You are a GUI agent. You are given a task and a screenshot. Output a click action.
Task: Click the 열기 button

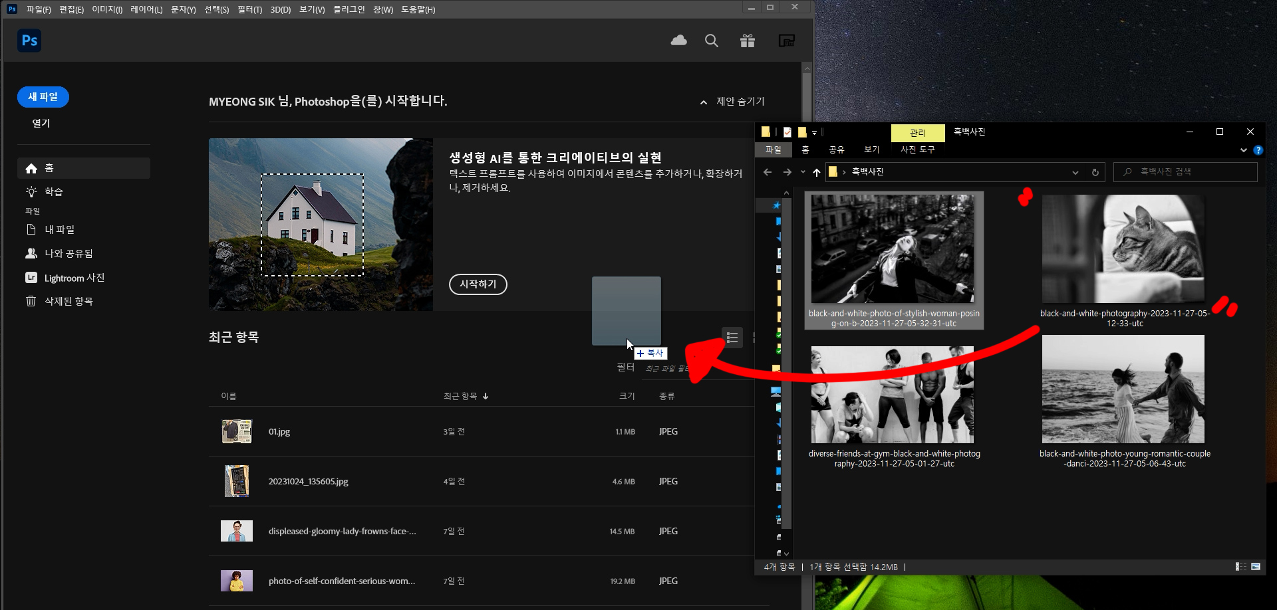(x=41, y=124)
